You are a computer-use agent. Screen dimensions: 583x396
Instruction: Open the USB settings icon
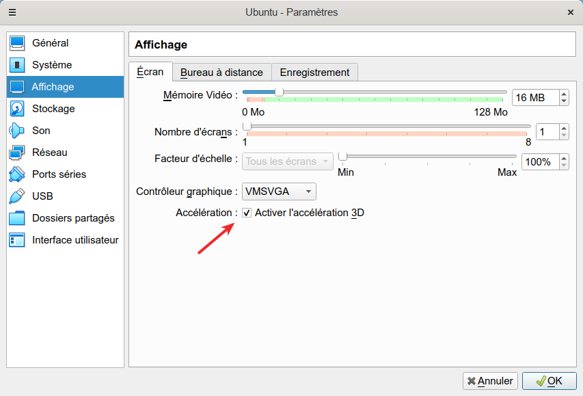pyautogui.click(x=17, y=196)
